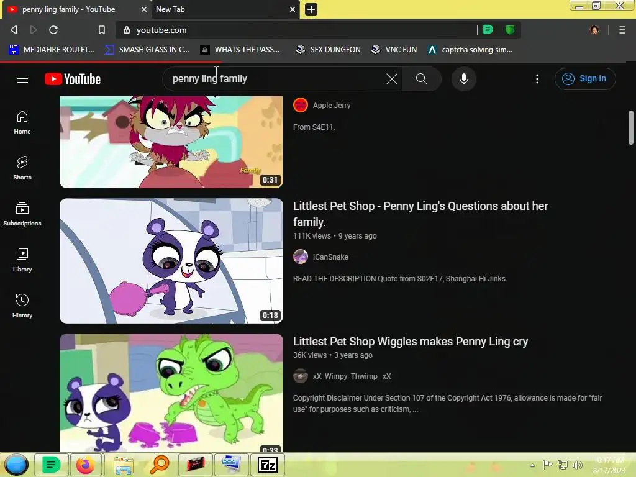Visit Apple Jerry channel name

pyautogui.click(x=332, y=106)
